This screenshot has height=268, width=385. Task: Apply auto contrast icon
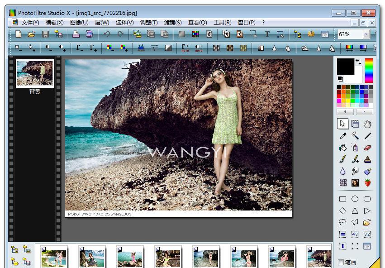pyautogui.click(x=199, y=48)
